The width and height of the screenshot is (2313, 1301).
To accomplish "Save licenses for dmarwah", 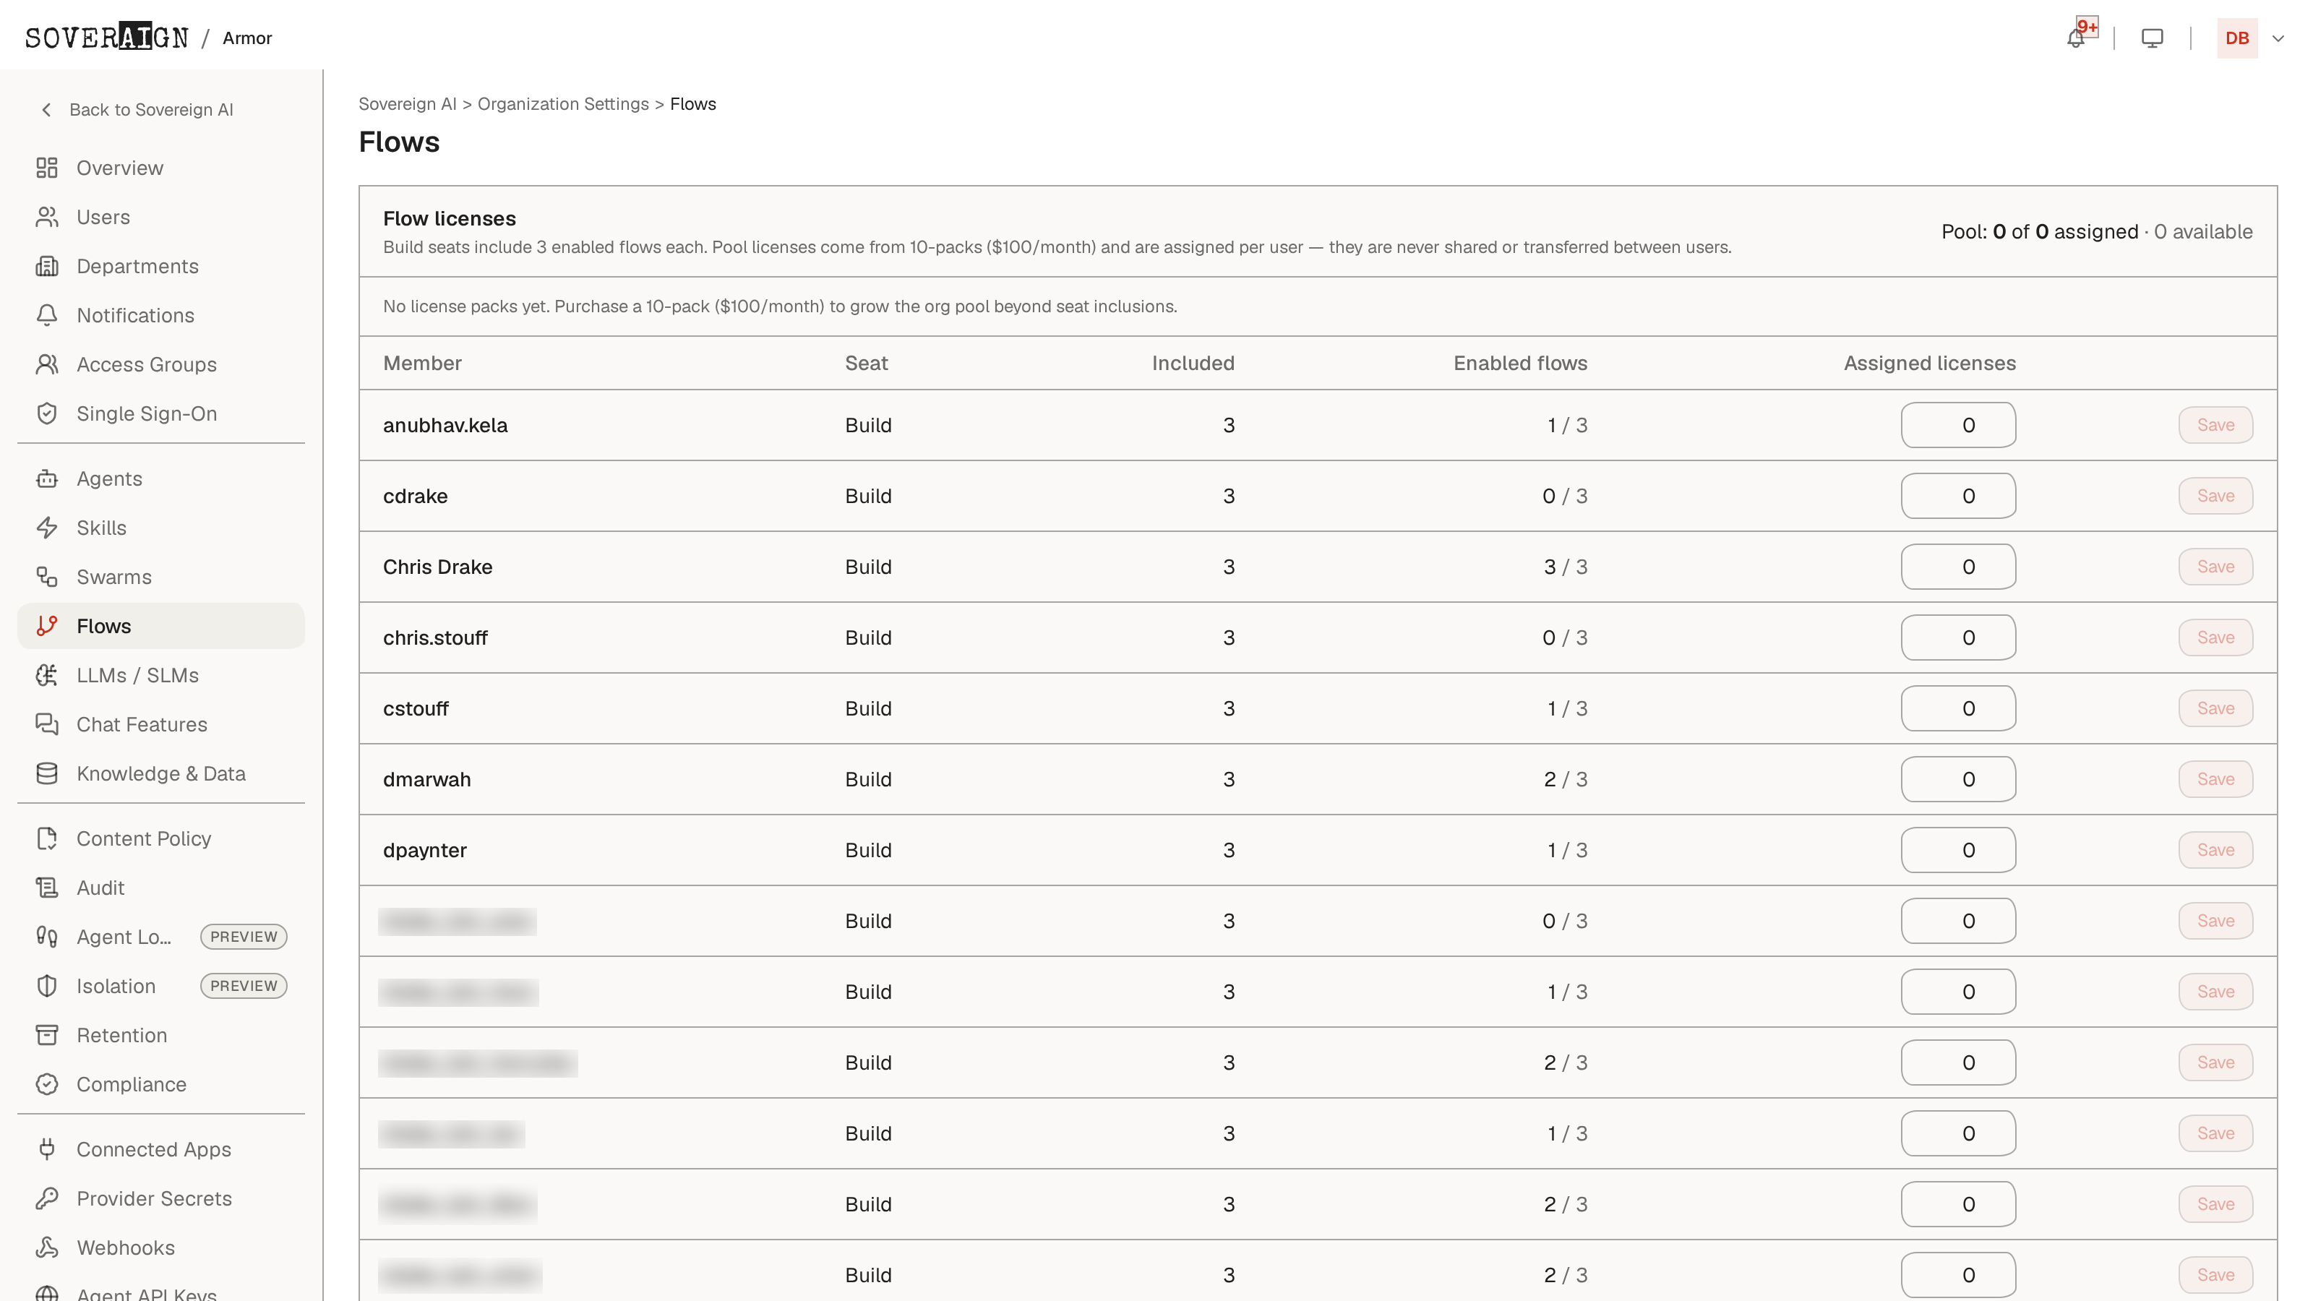I will 2215,781.
